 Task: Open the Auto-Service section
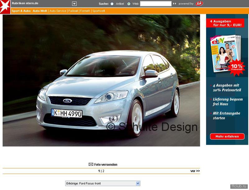58,11
